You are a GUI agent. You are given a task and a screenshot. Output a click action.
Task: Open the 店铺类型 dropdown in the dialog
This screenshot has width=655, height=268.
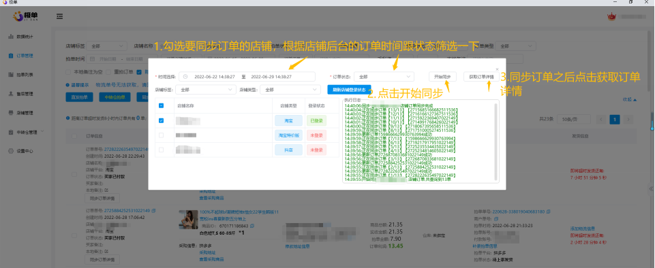click(x=290, y=90)
